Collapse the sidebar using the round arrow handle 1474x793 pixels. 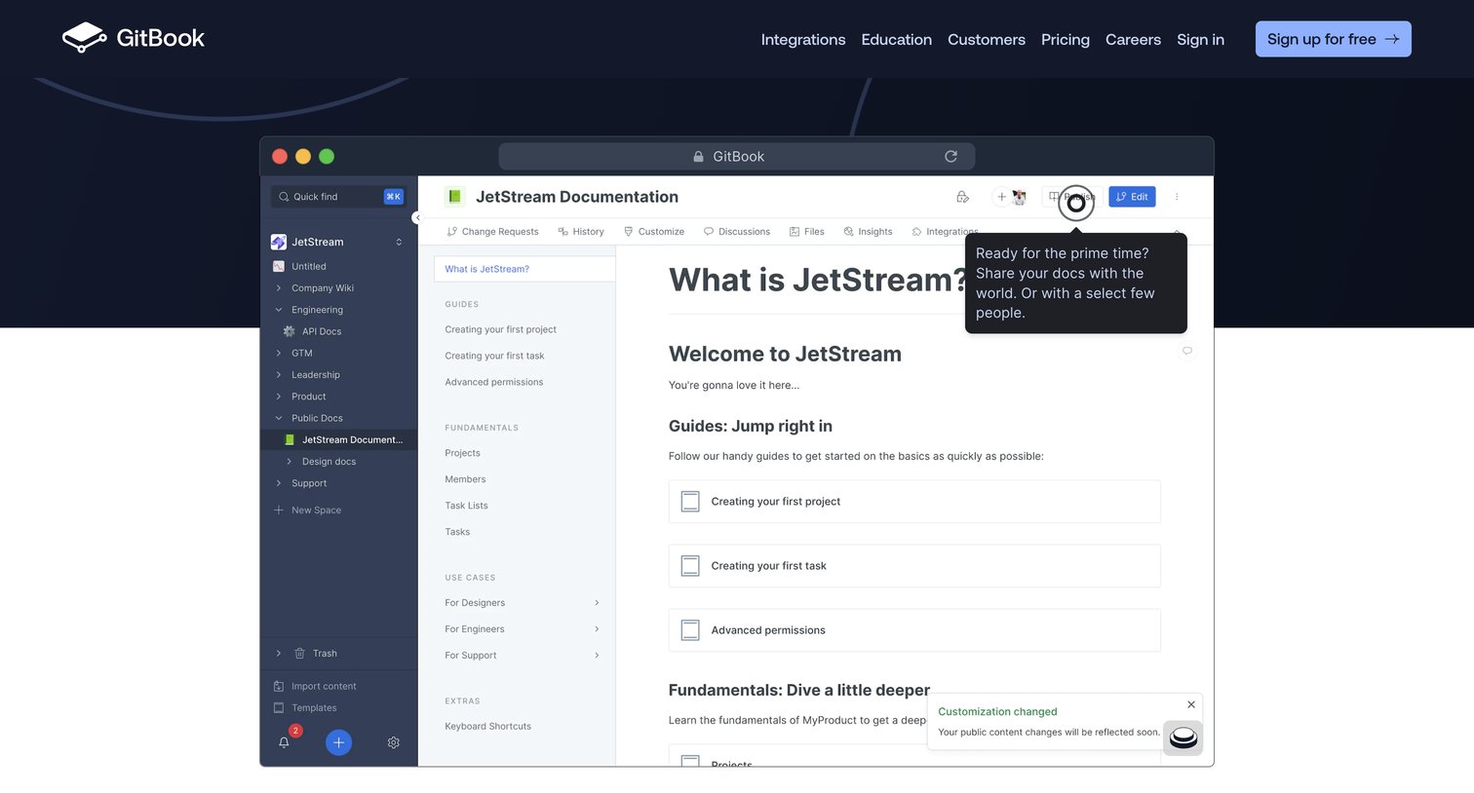pos(417,218)
